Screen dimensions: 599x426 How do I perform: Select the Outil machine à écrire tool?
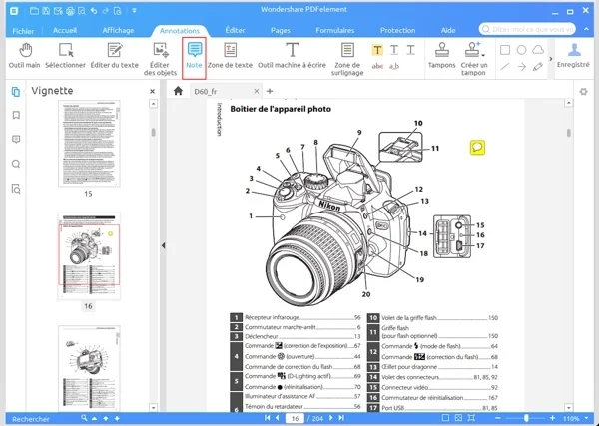pyautogui.click(x=292, y=56)
